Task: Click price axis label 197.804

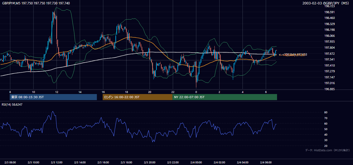Action: click(329, 48)
